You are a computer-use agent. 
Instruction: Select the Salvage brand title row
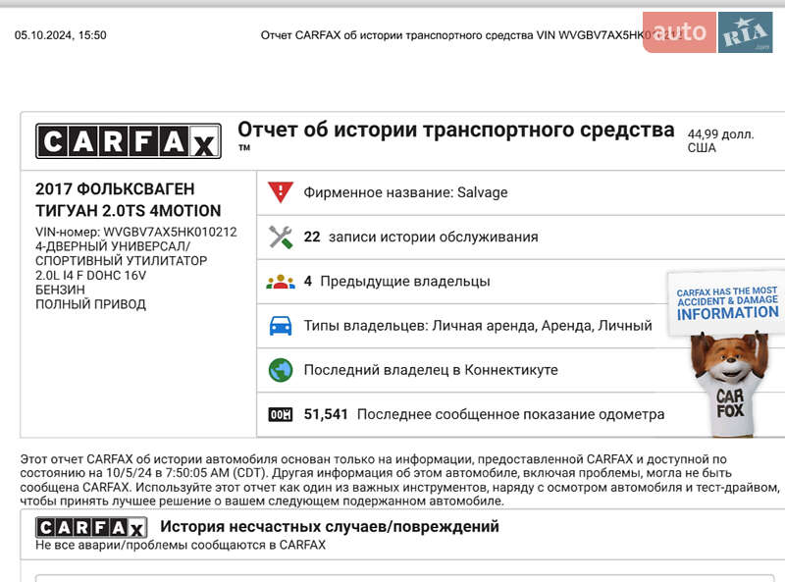point(521,192)
